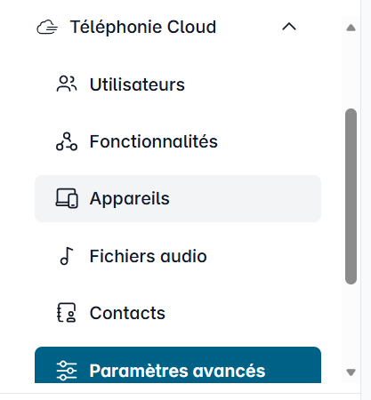Viewport: 371px width, 400px height.
Task: Click the music note icon for Fichiers audio
Action: [67, 256]
